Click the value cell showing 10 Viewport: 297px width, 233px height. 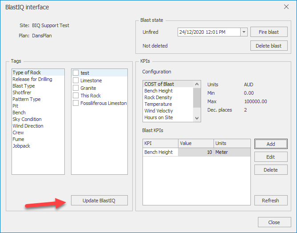(196, 152)
